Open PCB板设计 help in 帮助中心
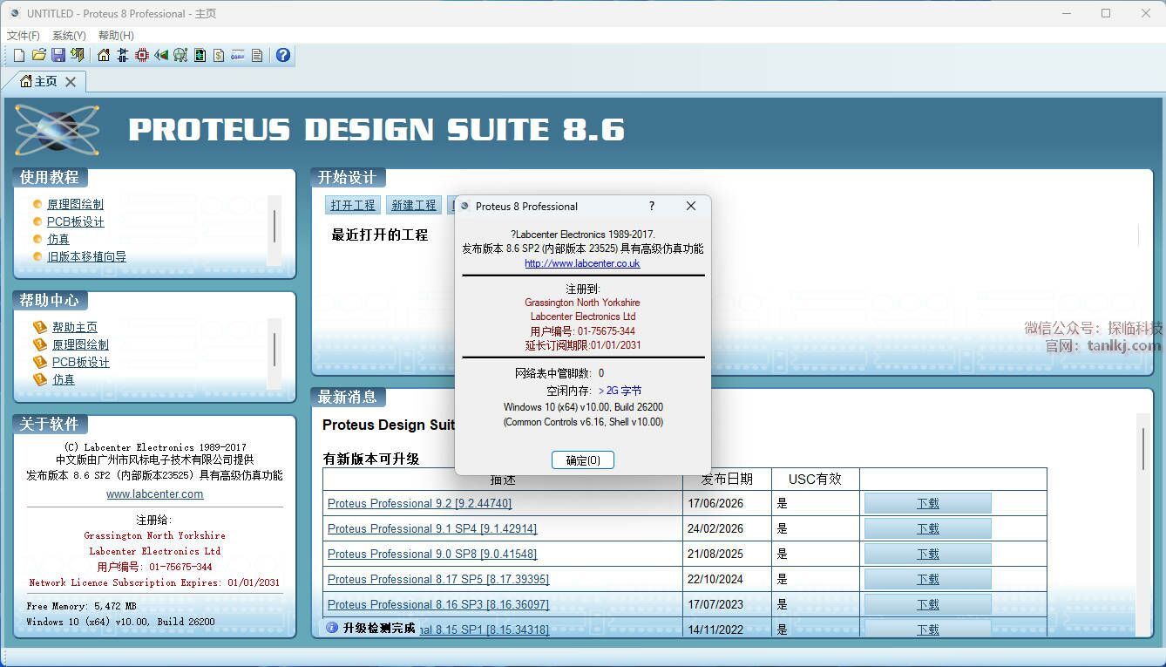Screen dimensions: 1166x667 pyautogui.click(x=81, y=362)
